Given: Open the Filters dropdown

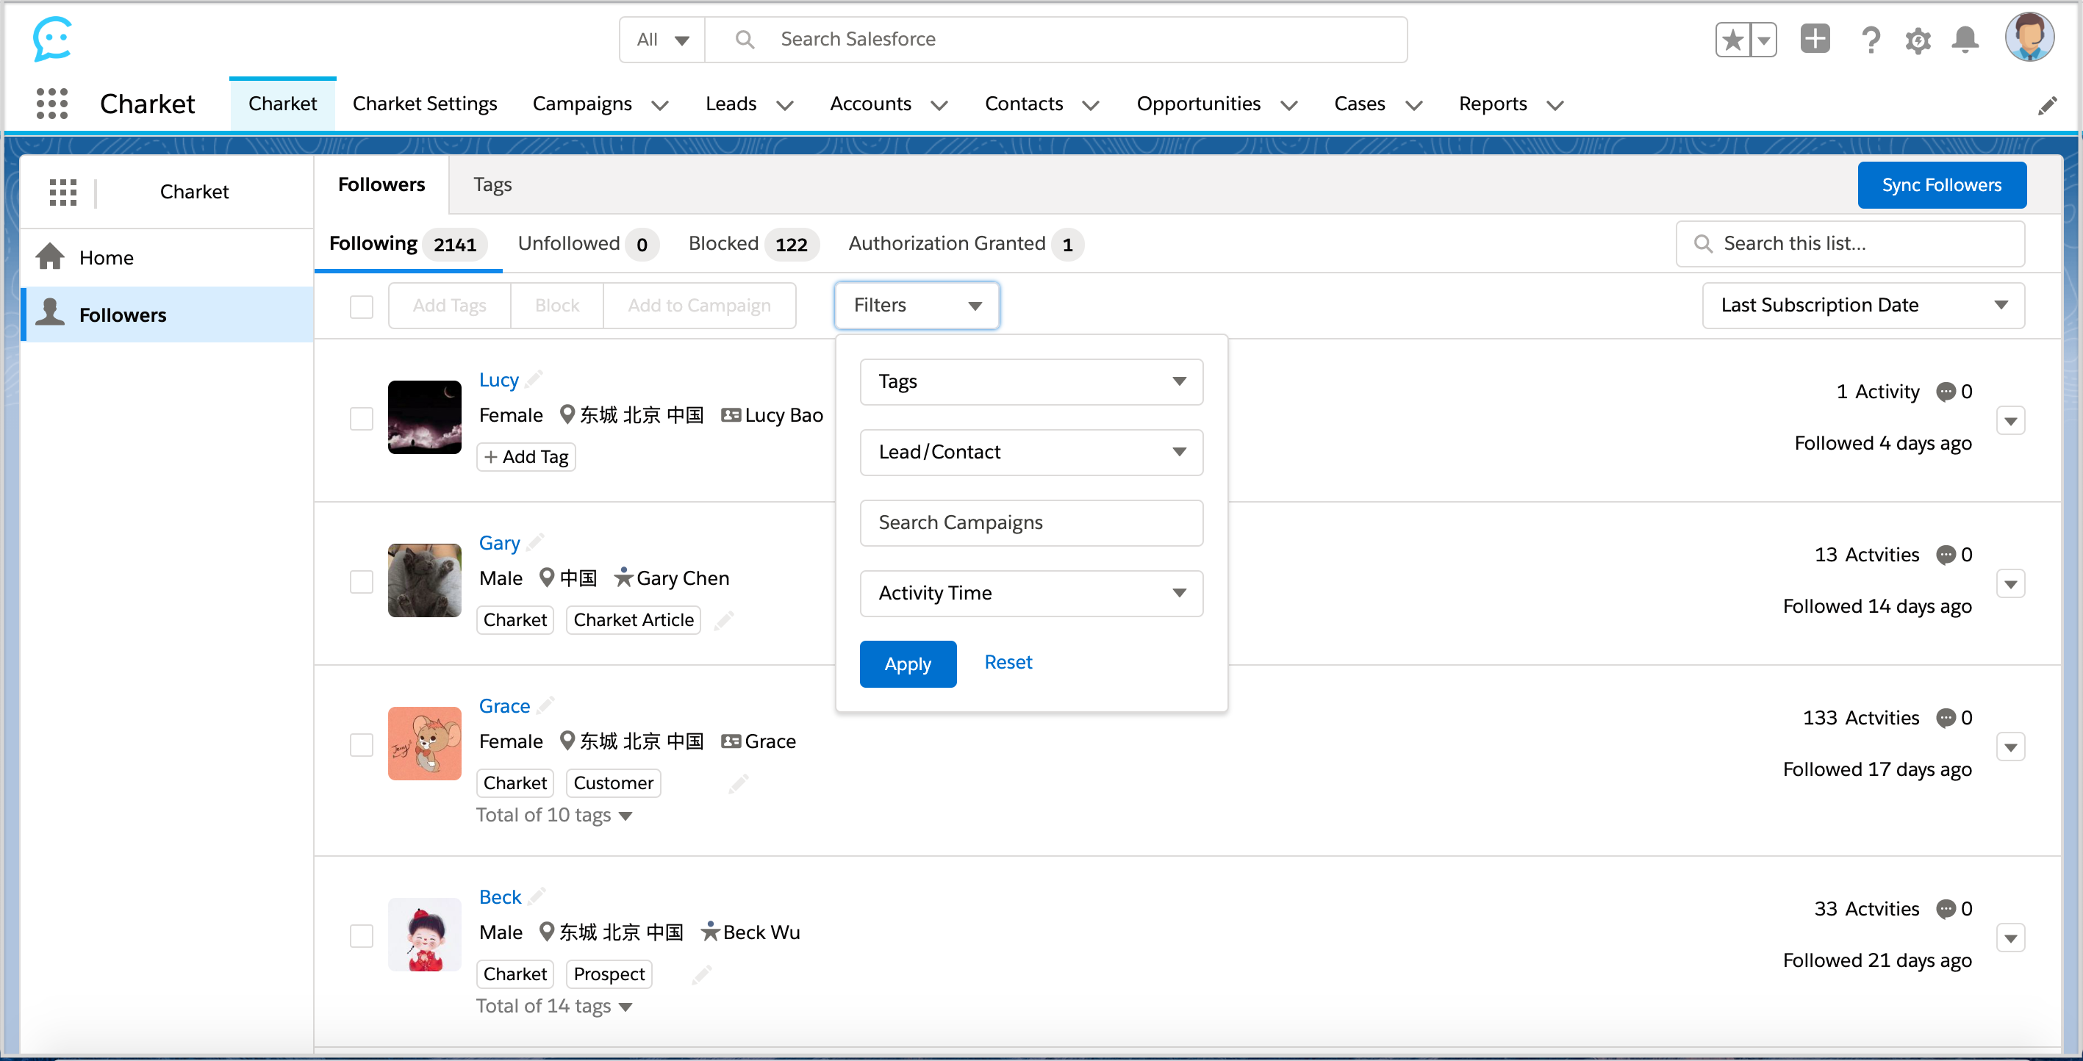Looking at the screenshot, I should 917,306.
